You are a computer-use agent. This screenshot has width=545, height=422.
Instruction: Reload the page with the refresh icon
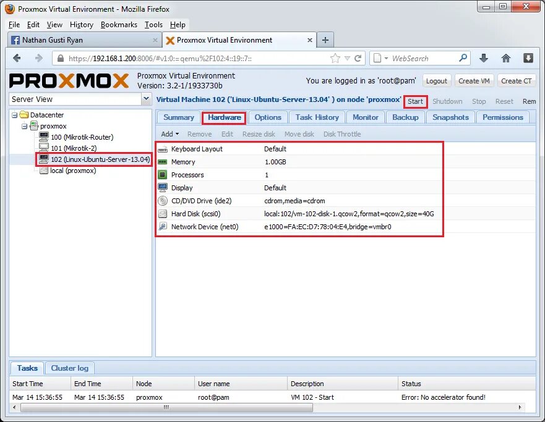(358, 58)
